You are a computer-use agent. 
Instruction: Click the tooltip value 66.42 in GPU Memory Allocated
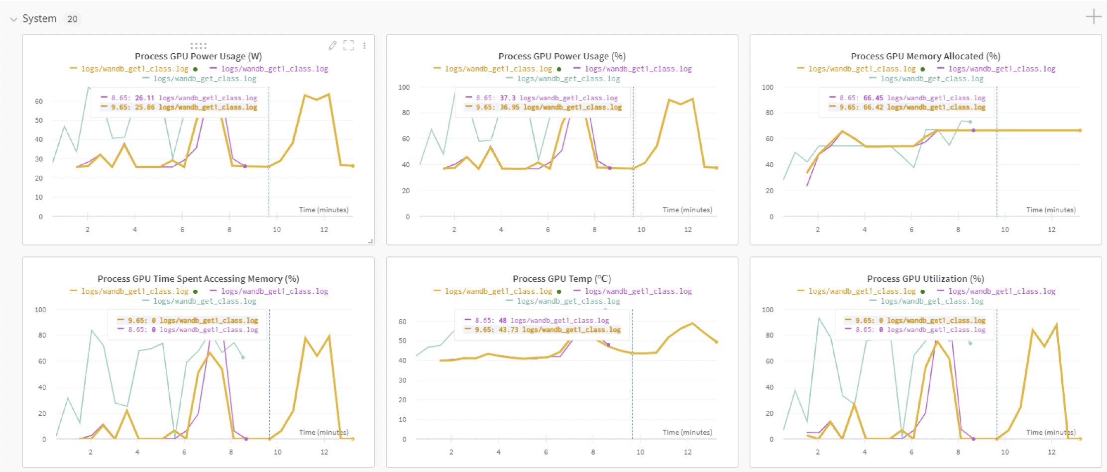pos(873,107)
